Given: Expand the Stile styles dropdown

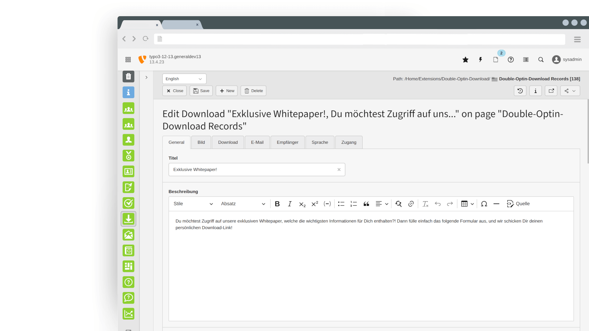Looking at the screenshot, I should [193, 204].
